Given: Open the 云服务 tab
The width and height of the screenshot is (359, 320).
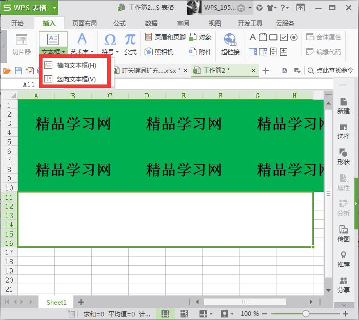Looking at the screenshot, I should (285, 24).
